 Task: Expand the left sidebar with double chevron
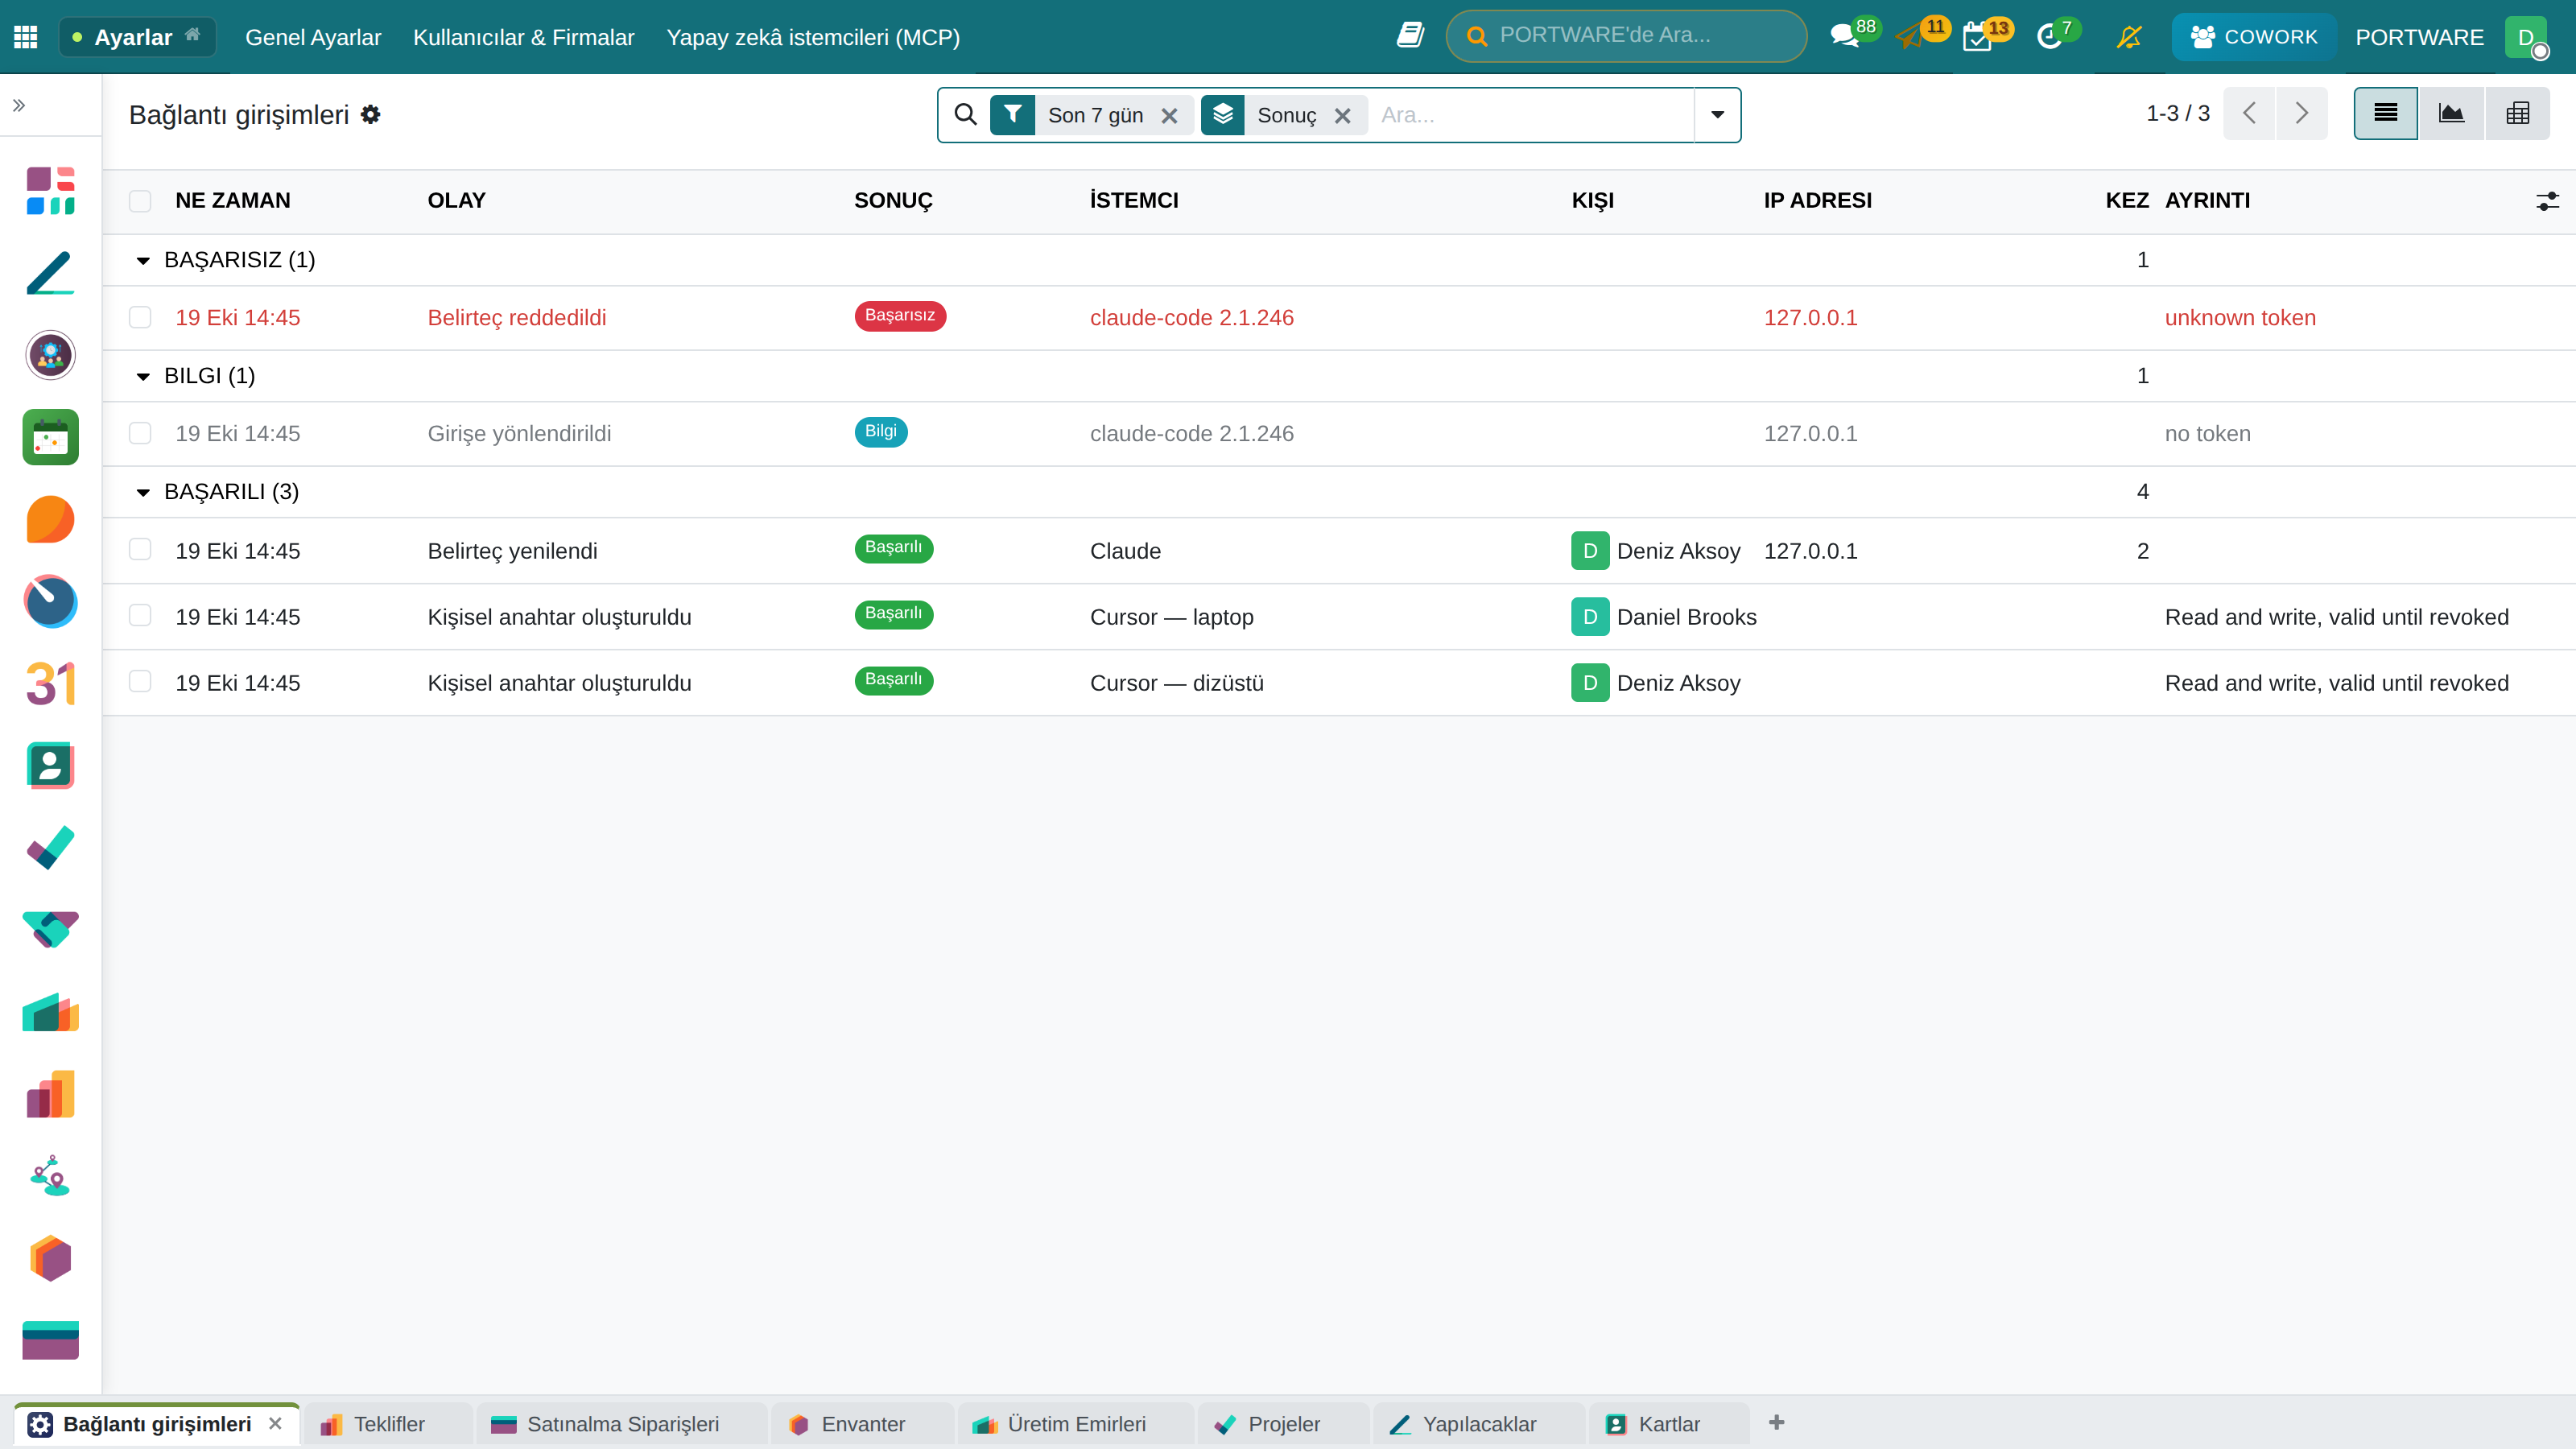click(19, 105)
